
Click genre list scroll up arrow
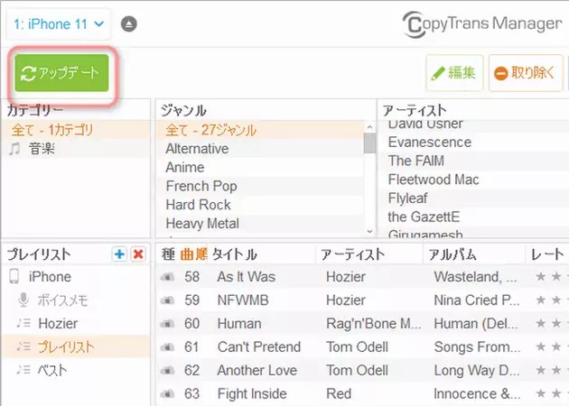[x=369, y=127]
